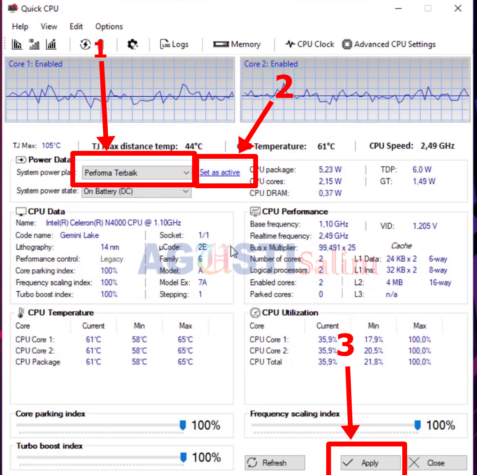Expand the System power plan dropdown
This screenshot has width=477, height=475.
pyautogui.click(x=136, y=173)
